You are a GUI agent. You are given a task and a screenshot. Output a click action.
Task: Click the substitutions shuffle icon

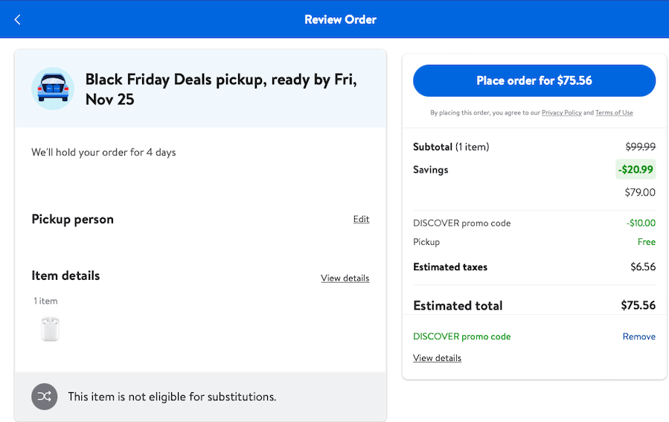45,397
